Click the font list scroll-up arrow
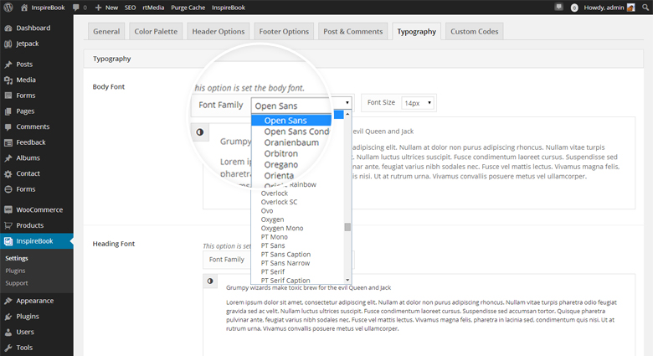The image size is (653, 356). point(347,114)
